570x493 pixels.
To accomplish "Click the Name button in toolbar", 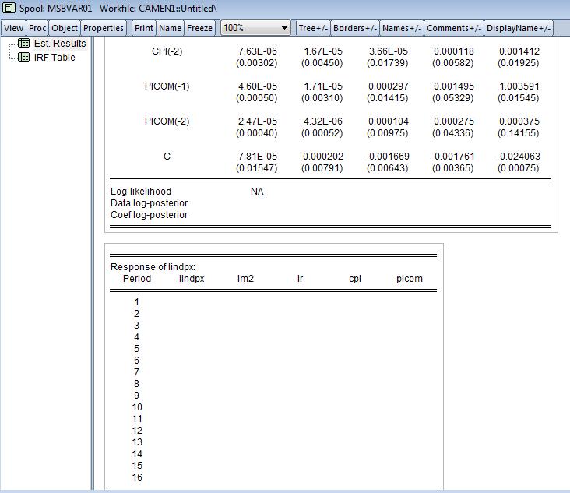I will click(x=170, y=28).
